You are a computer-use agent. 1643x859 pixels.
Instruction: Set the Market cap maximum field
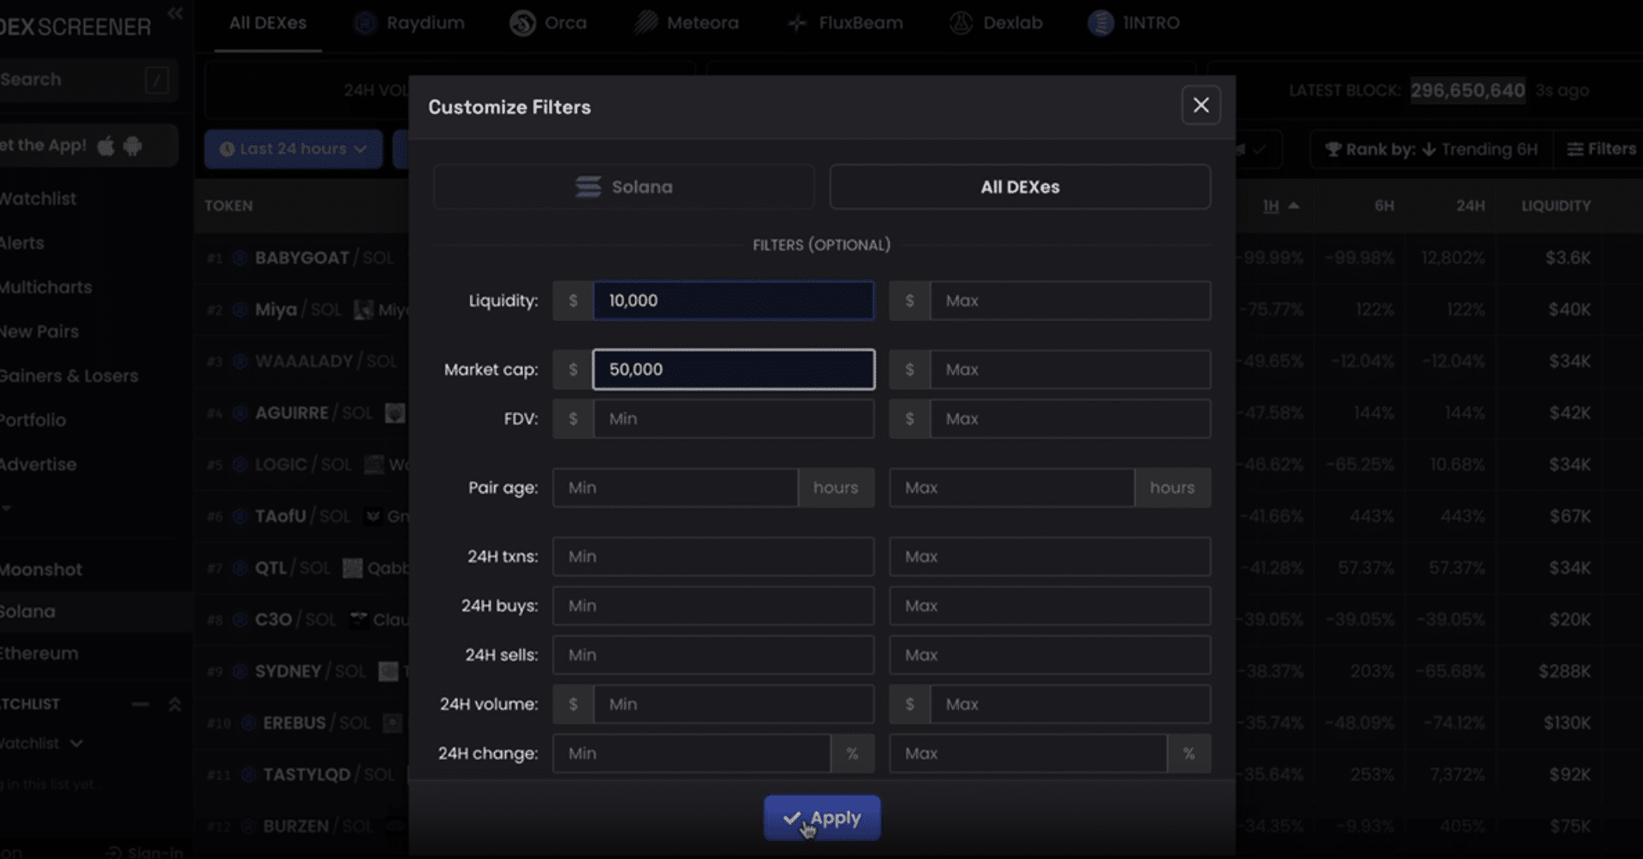point(1070,369)
